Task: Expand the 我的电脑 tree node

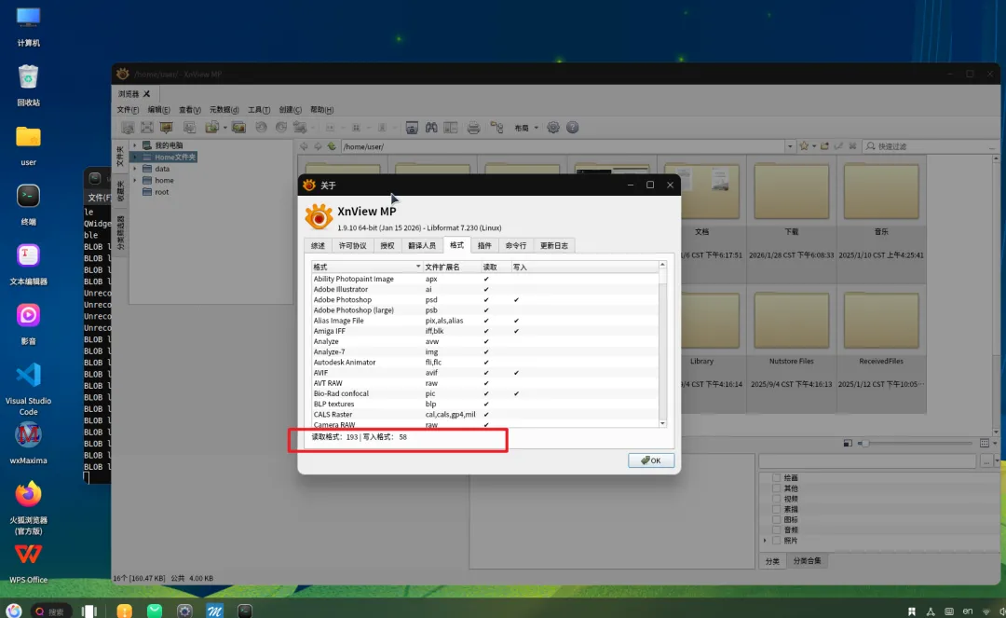Action: click(x=135, y=145)
